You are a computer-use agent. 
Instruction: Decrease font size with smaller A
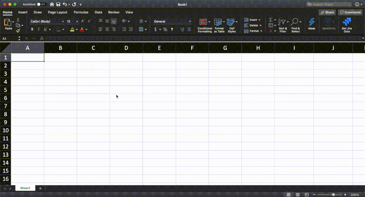pyautogui.click(x=89, y=21)
